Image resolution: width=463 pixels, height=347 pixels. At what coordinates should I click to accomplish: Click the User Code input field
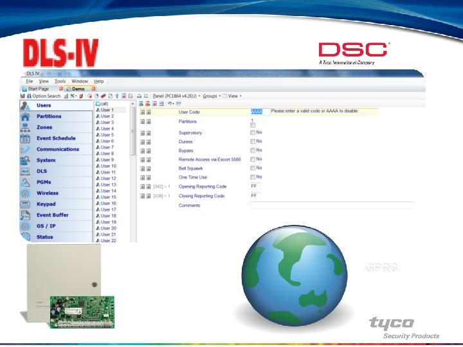tap(260, 112)
